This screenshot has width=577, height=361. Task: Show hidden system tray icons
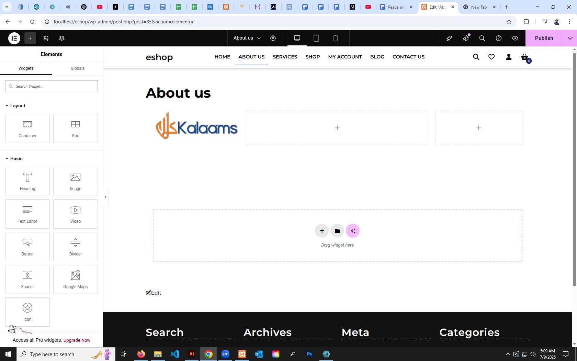pos(508,354)
